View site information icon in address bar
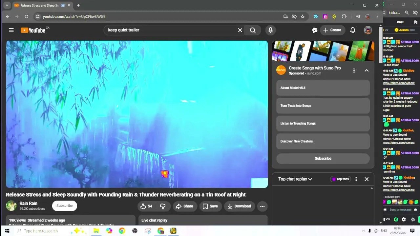 click(x=37, y=16)
